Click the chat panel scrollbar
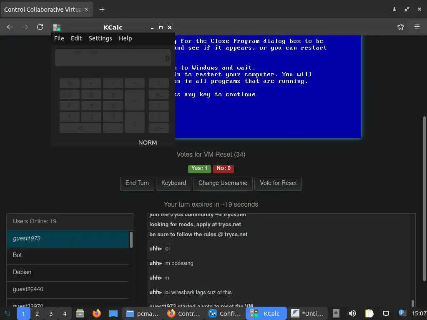The height and width of the screenshot is (320, 427). point(413,303)
